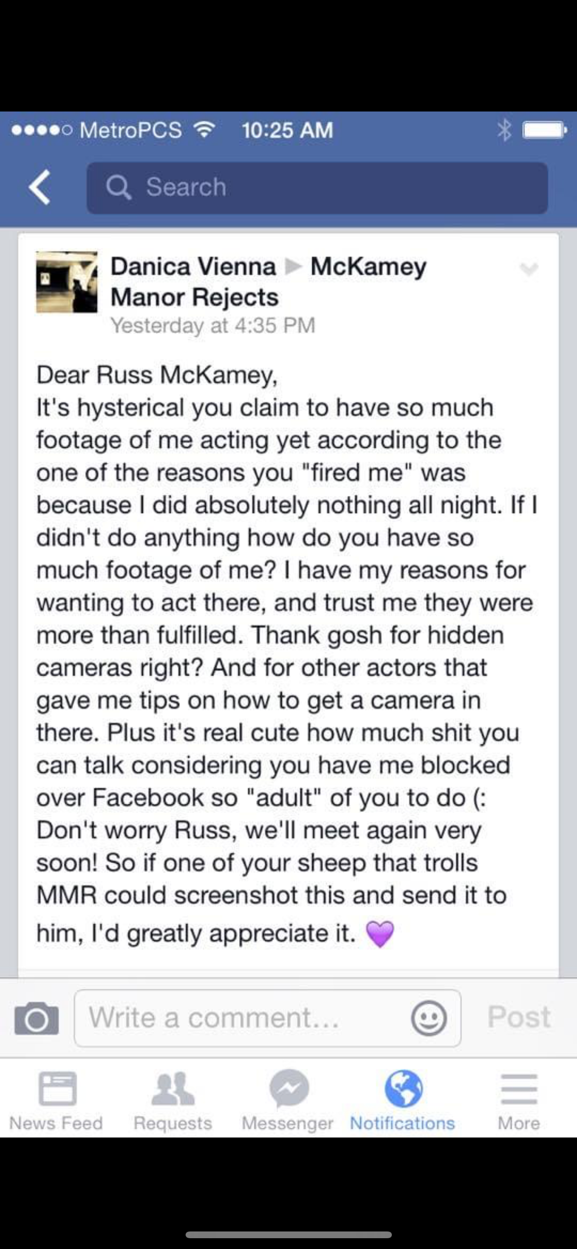Select the Notifications globe tab
The image size is (577, 1249).
(403, 1099)
